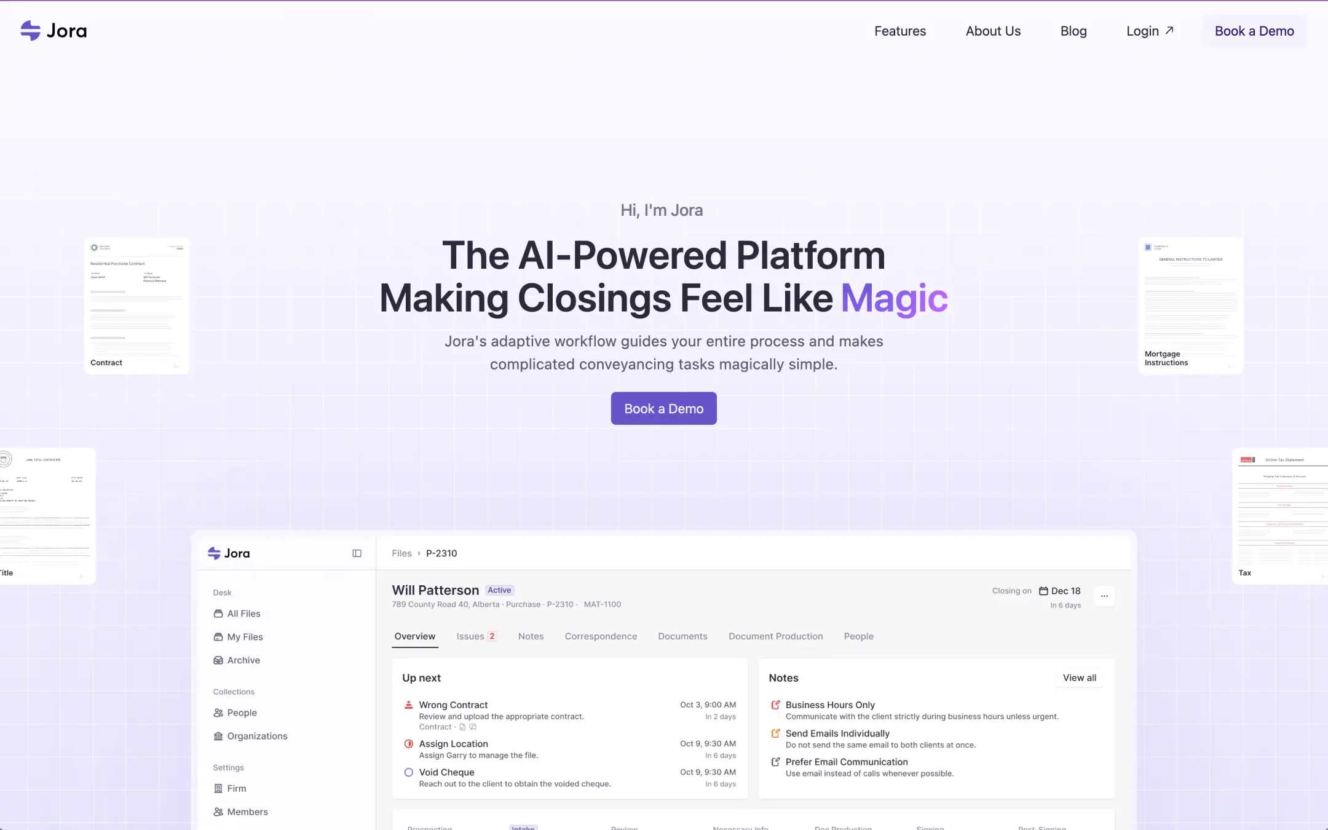Toggle the Assign Location task status circle
Viewport: 1328px width, 830px height.
click(408, 744)
